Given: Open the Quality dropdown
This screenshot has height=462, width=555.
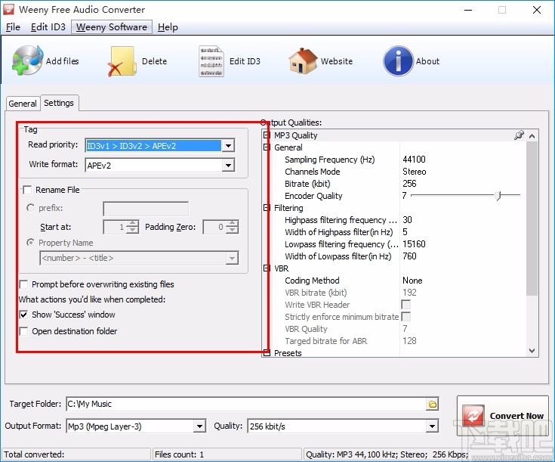Looking at the screenshot, I should [x=432, y=426].
